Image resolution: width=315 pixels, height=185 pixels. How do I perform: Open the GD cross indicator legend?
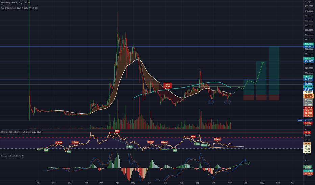19,8
